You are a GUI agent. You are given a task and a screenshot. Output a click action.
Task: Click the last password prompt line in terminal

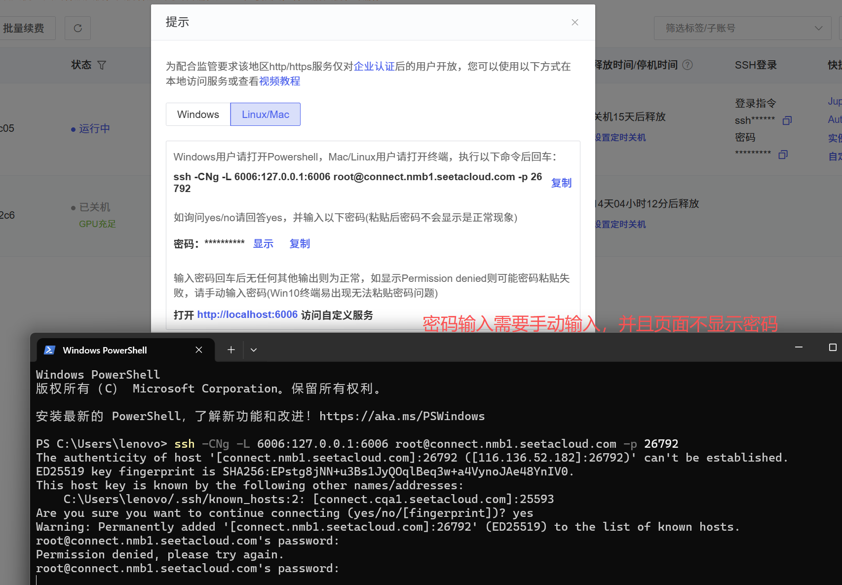188,568
